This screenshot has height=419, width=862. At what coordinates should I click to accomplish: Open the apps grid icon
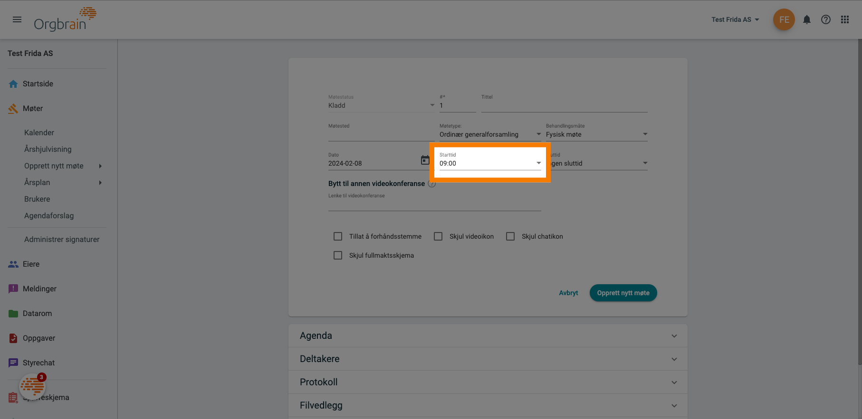[845, 19]
